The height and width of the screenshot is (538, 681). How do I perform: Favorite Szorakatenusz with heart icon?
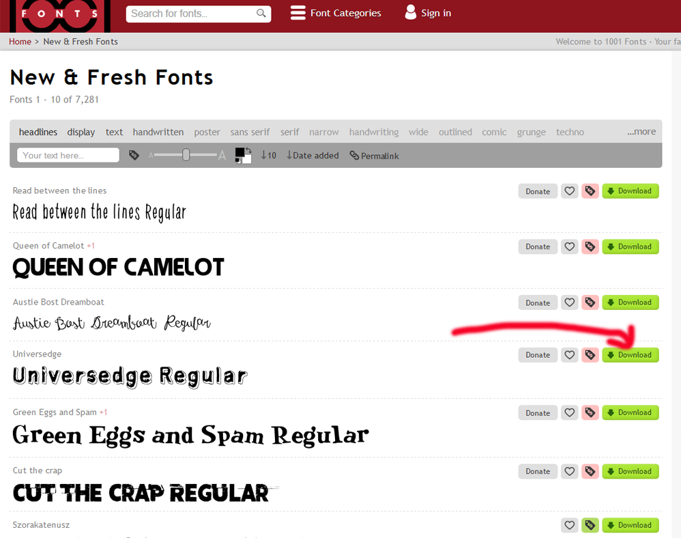[569, 526]
